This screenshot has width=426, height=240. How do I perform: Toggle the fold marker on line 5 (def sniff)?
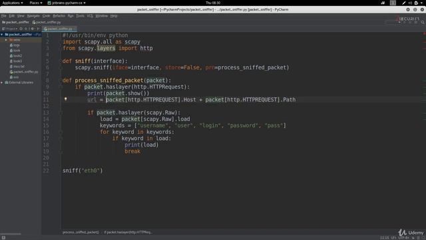(61, 61)
